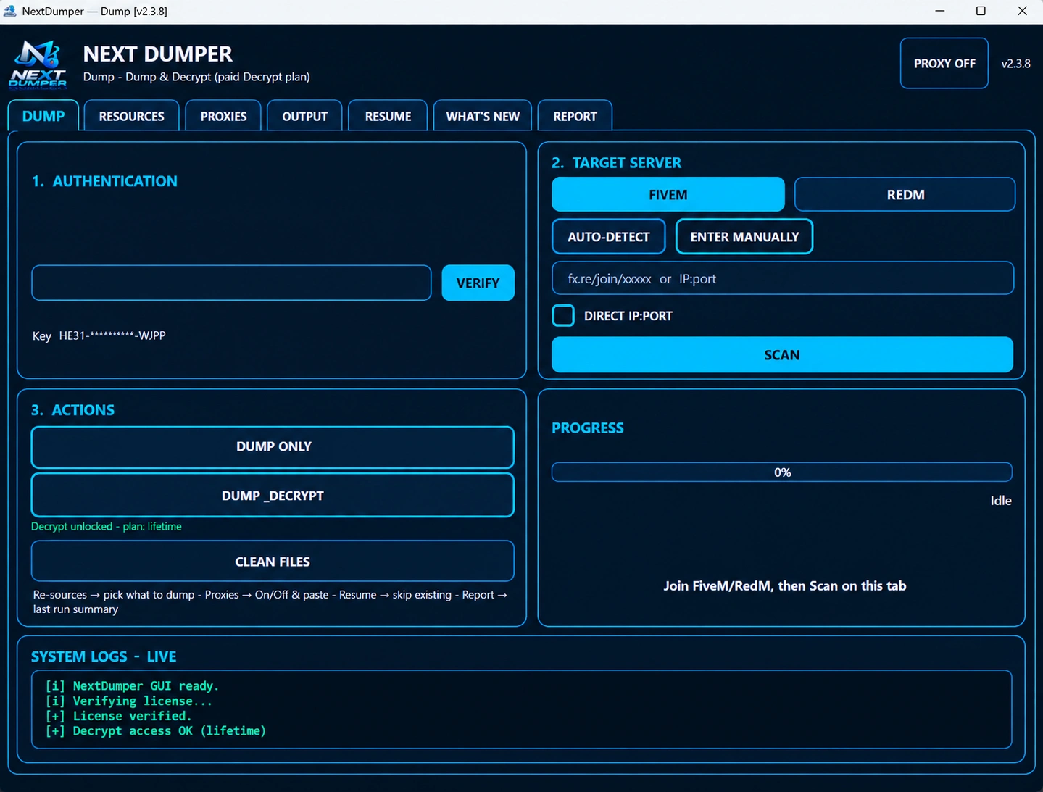Click the DUMP ONLY button
The width and height of the screenshot is (1043, 792).
point(273,446)
